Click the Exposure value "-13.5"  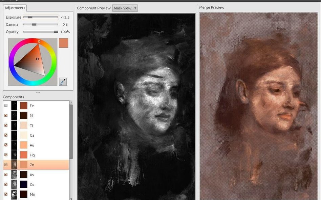[x=65, y=17]
